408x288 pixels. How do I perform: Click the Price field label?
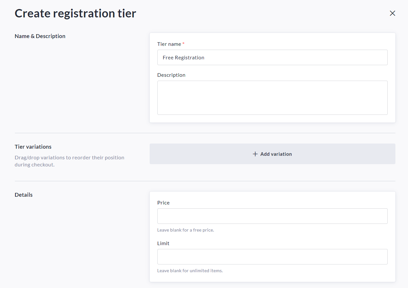tap(163, 203)
